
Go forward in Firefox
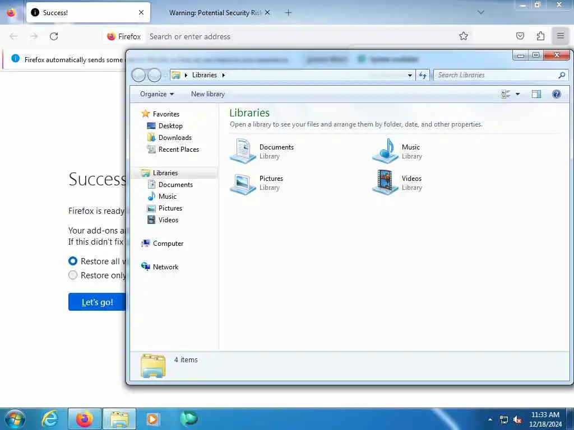point(34,36)
